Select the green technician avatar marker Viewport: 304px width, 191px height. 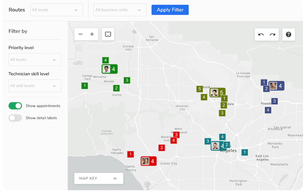[106, 69]
